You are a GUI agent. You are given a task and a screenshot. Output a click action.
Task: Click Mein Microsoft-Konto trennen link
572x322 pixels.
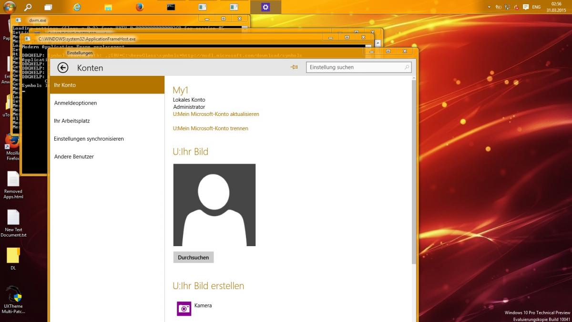pyautogui.click(x=210, y=128)
